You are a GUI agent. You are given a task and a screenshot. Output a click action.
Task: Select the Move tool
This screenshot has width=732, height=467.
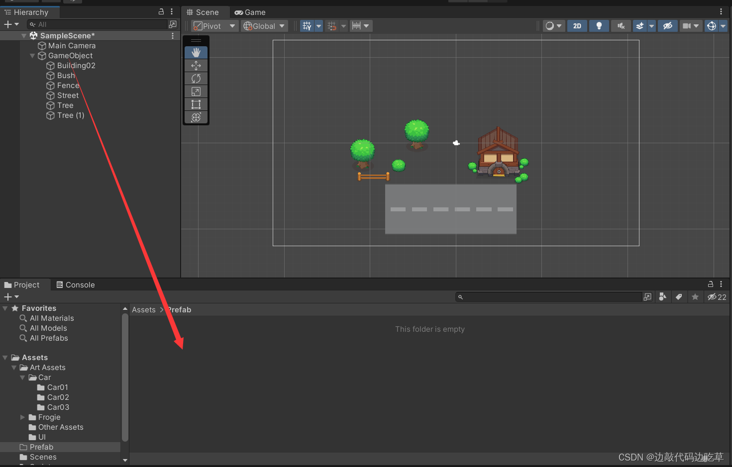196,65
